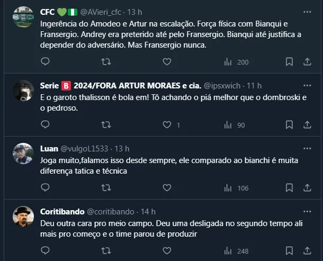
Task: Open the @coritibando profile handle
Action: [110, 211]
